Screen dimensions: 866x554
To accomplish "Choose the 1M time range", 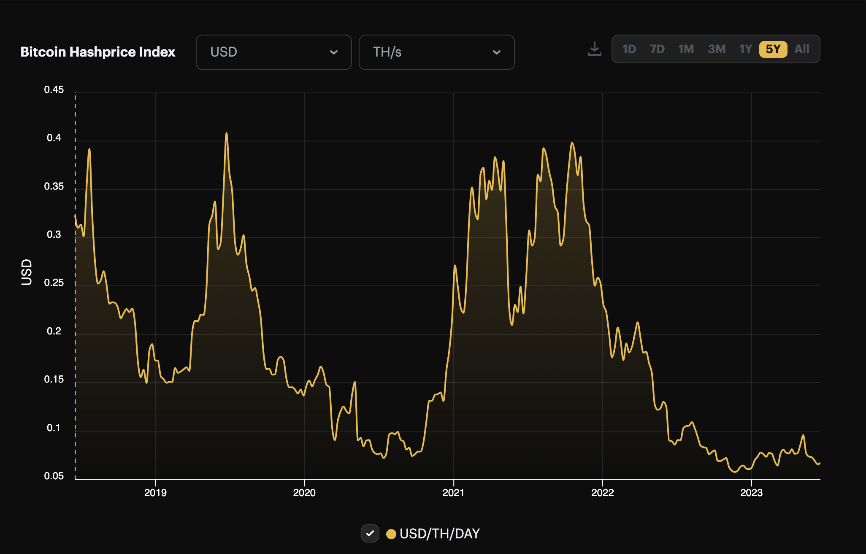I will tap(686, 49).
